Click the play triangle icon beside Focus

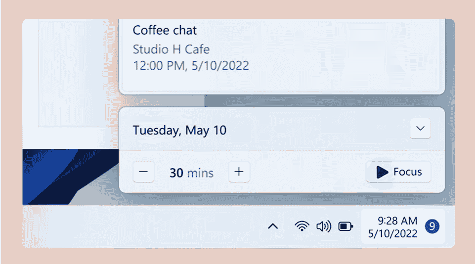point(382,172)
